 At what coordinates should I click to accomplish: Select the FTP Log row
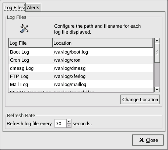[x=81, y=76]
